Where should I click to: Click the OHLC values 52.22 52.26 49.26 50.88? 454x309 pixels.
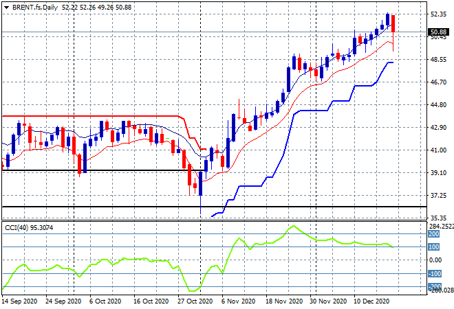click(x=97, y=8)
